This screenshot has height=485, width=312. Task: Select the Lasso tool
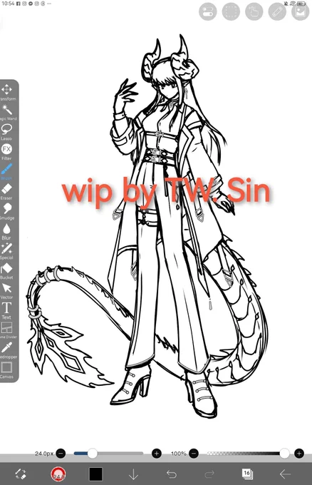pyautogui.click(x=6, y=132)
